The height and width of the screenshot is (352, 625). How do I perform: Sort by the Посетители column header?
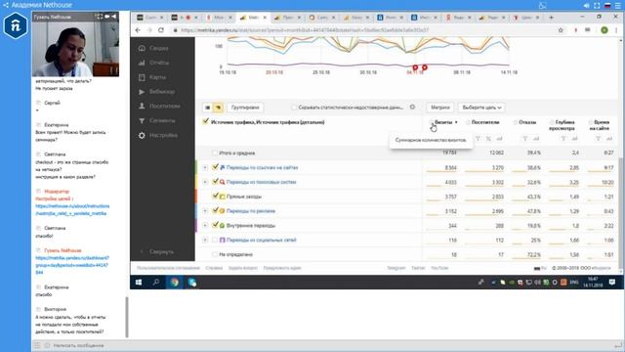point(485,122)
